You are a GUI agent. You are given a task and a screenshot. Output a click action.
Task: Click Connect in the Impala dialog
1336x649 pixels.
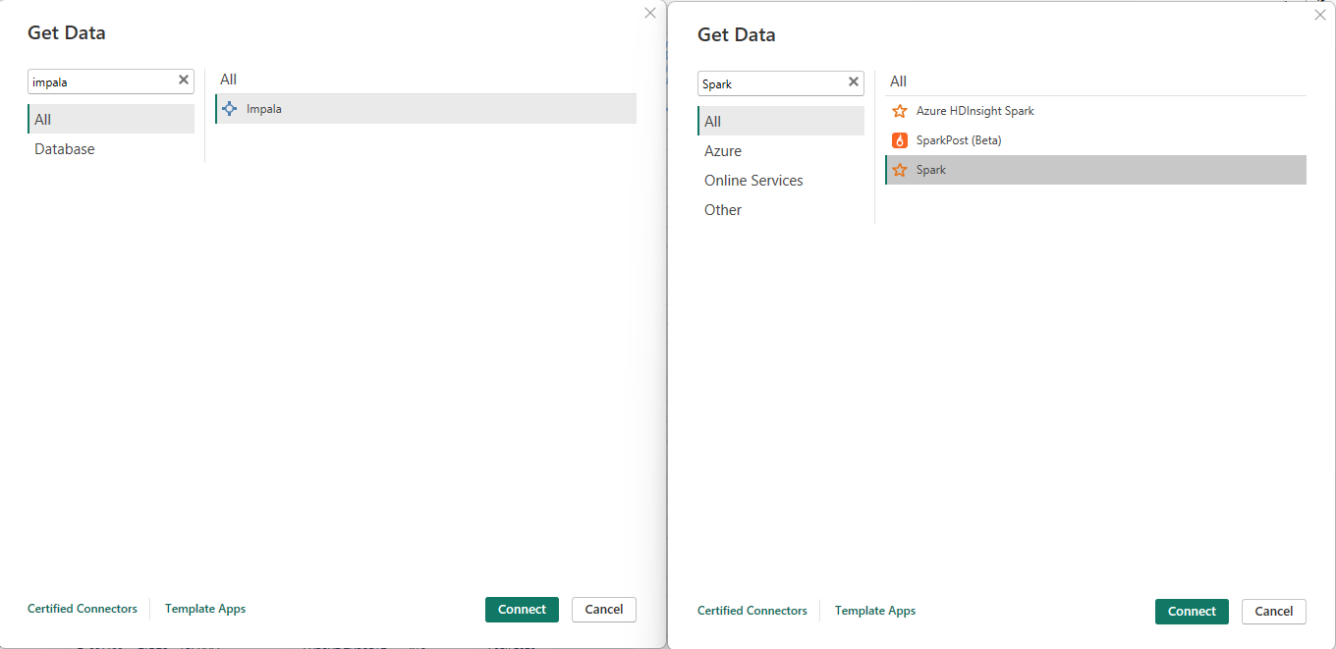522,609
